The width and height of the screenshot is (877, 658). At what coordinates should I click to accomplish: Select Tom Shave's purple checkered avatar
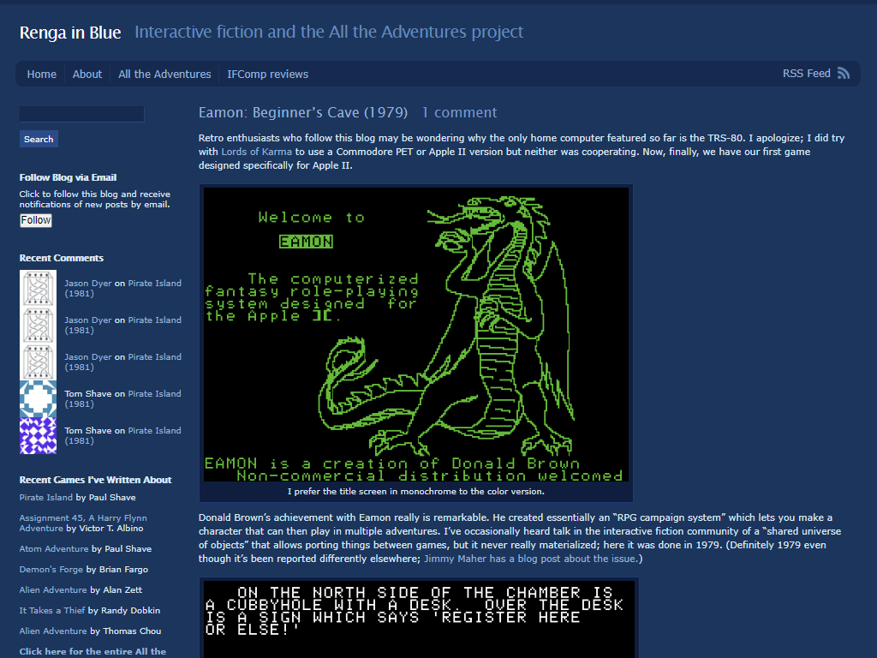tap(38, 436)
